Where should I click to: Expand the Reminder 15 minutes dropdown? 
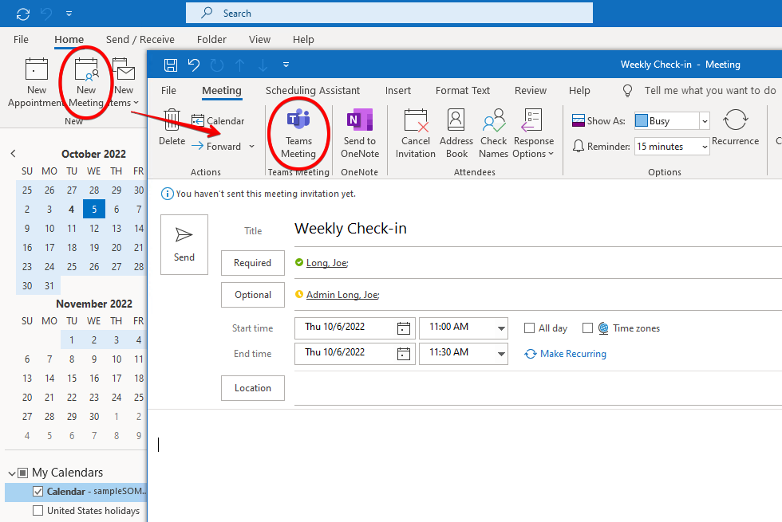[704, 147]
